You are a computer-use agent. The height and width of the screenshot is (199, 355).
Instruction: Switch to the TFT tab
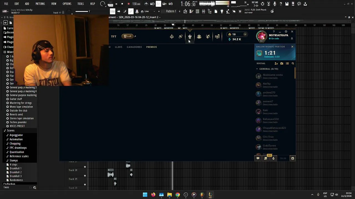pyautogui.click(x=114, y=36)
